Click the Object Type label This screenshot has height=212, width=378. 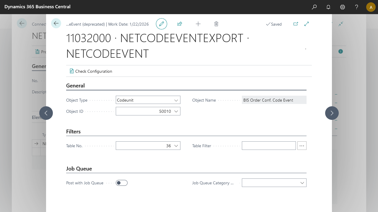click(x=77, y=100)
